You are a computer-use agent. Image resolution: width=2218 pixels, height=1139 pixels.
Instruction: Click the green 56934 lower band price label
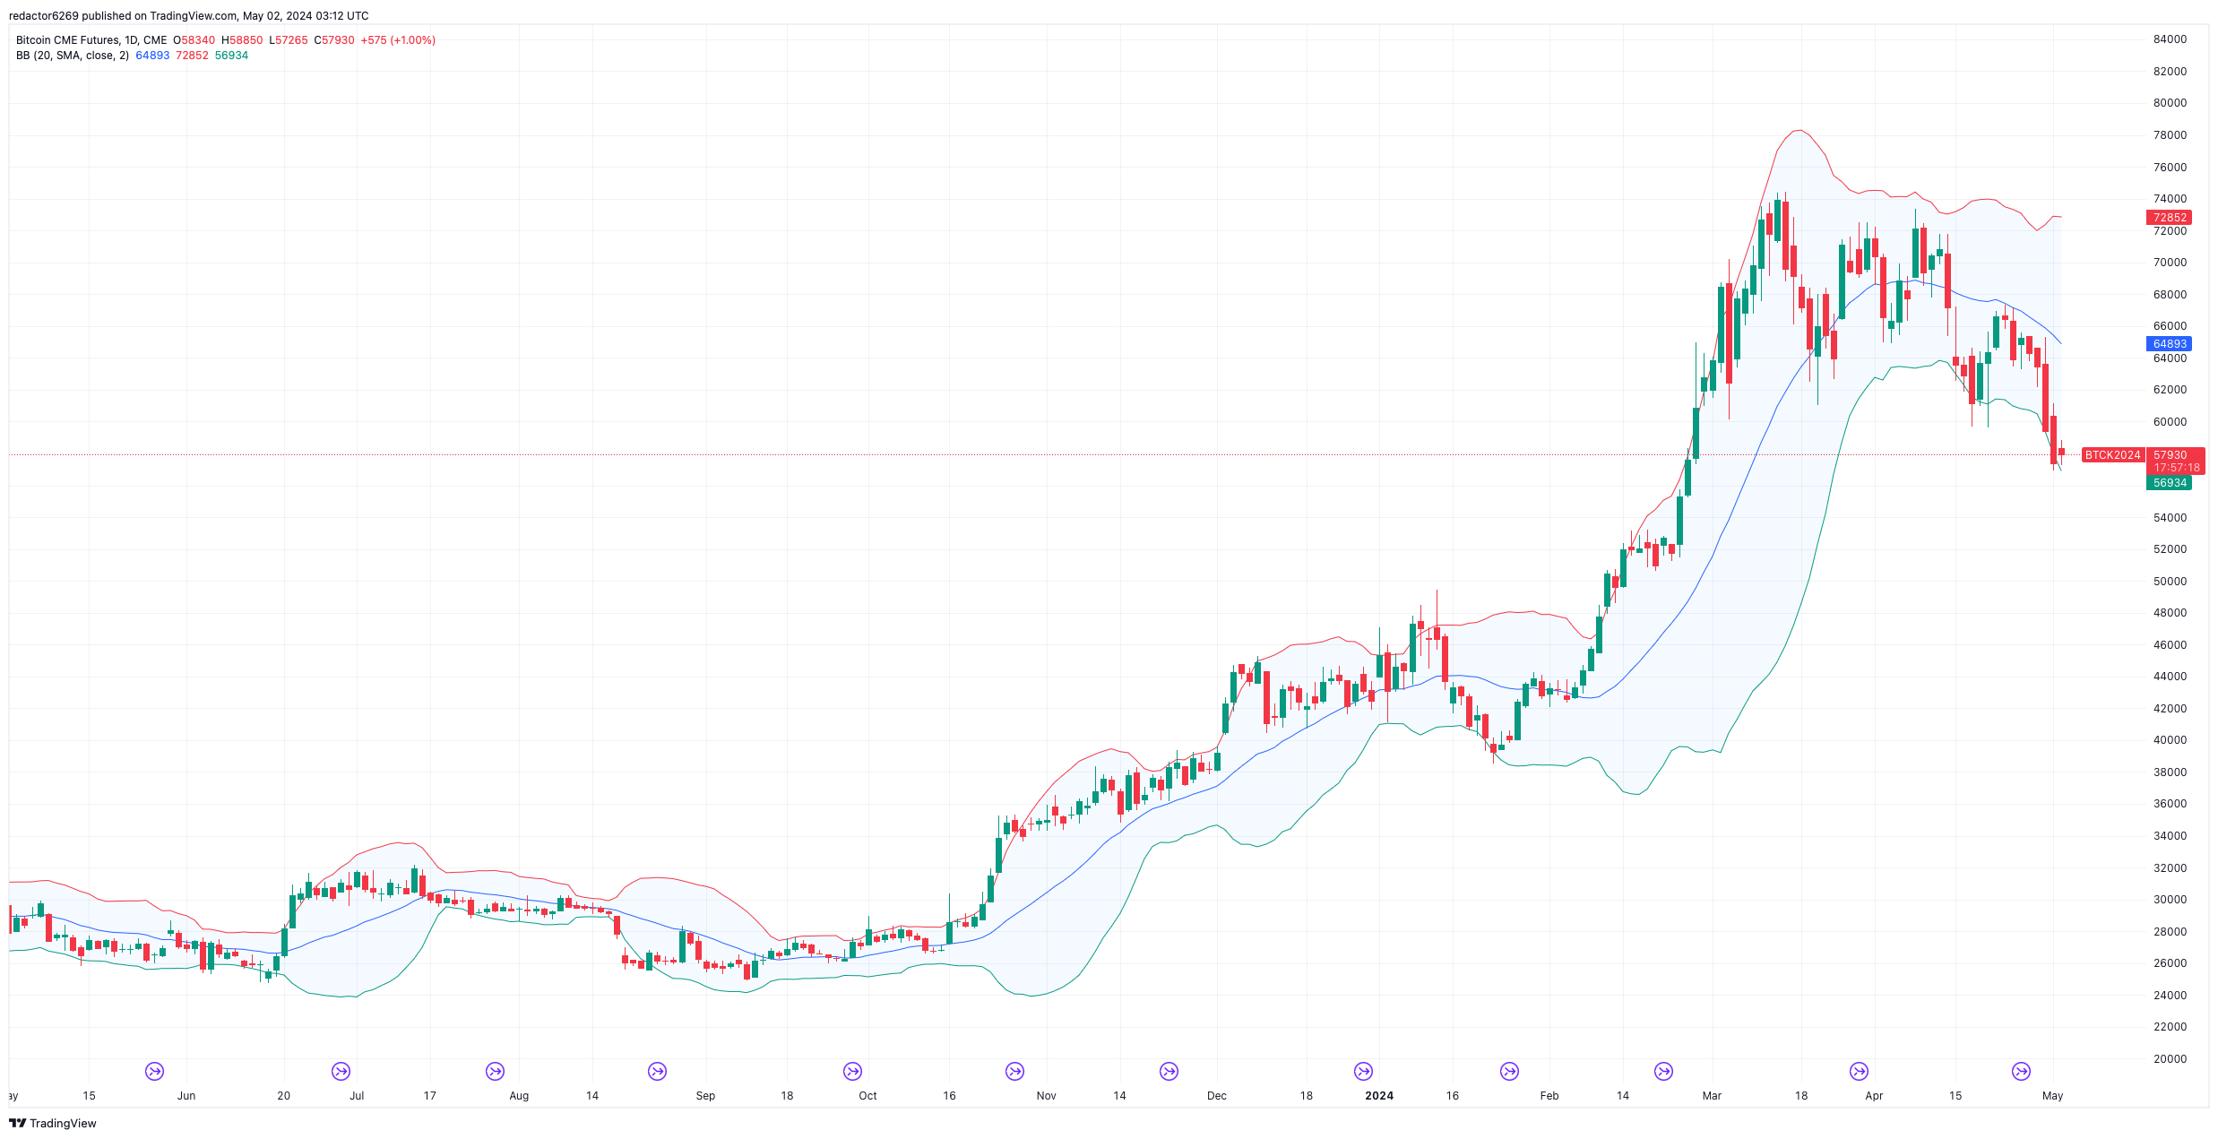[x=2170, y=483]
